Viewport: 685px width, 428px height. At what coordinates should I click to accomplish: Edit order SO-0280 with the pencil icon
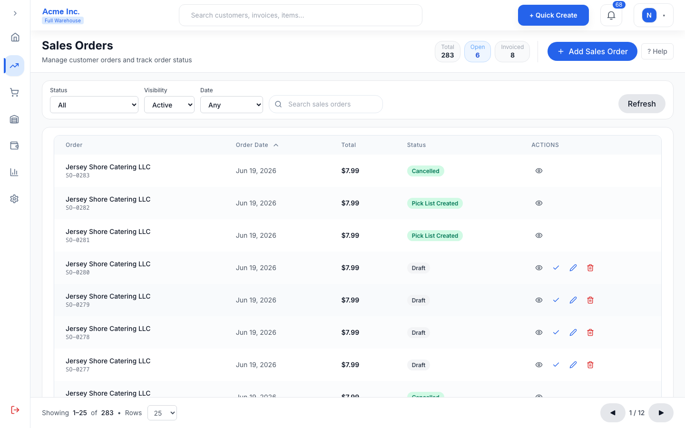573,268
